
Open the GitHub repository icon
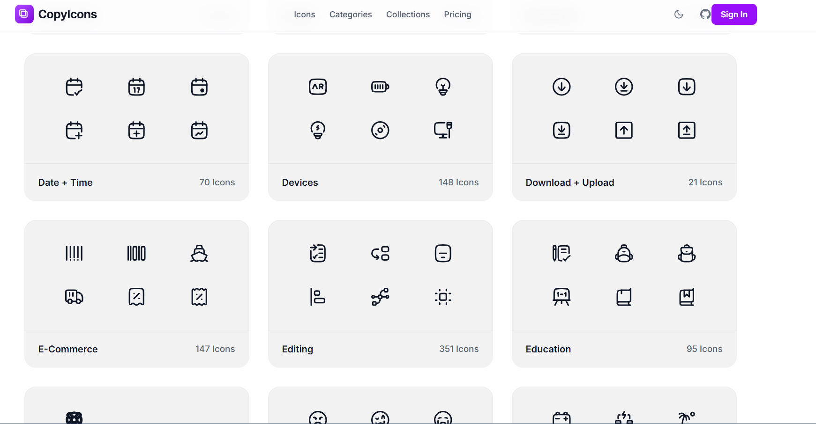pyautogui.click(x=705, y=15)
